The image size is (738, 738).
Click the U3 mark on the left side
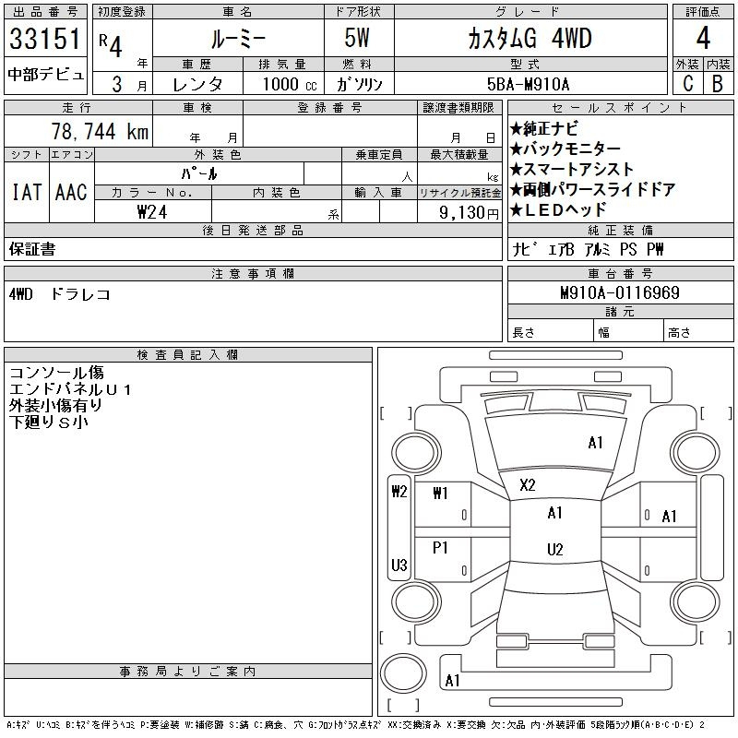click(x=399, y=565)
